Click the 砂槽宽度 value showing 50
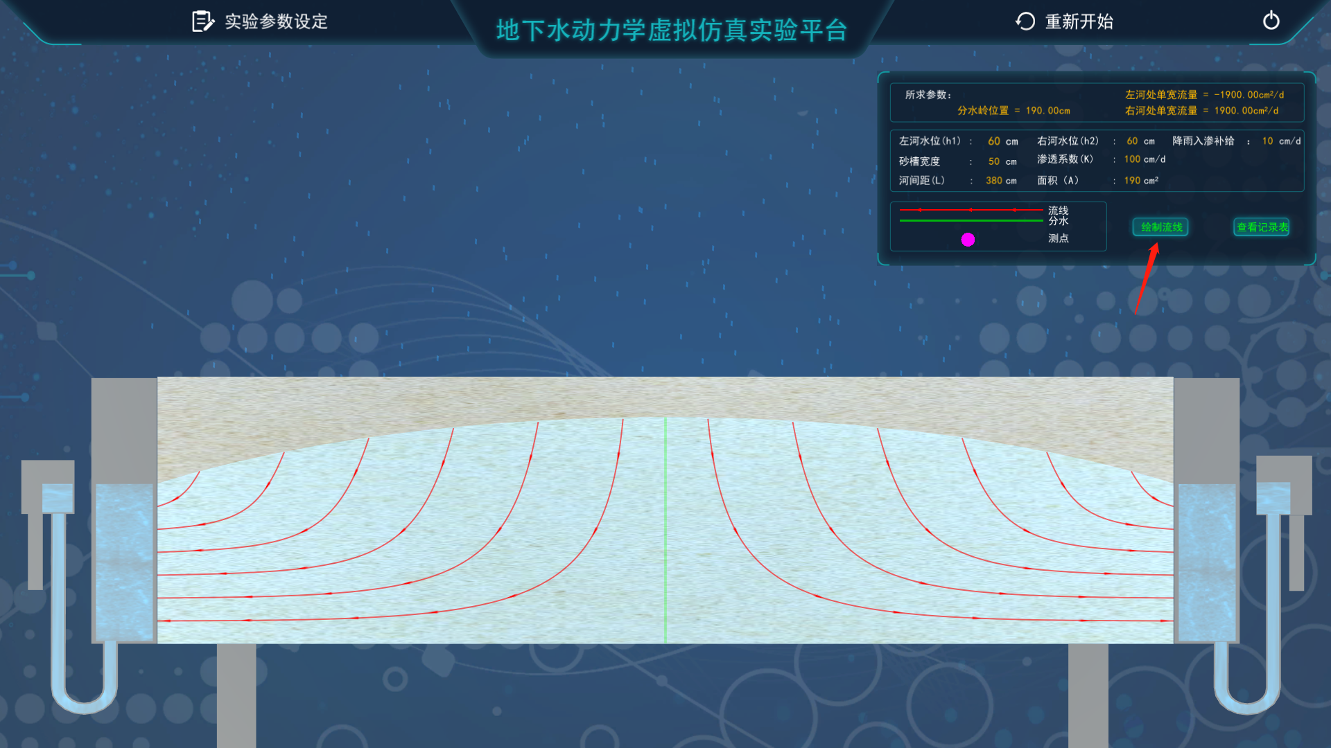This screenshot has width=1331, height=748. tap(995, 161)
